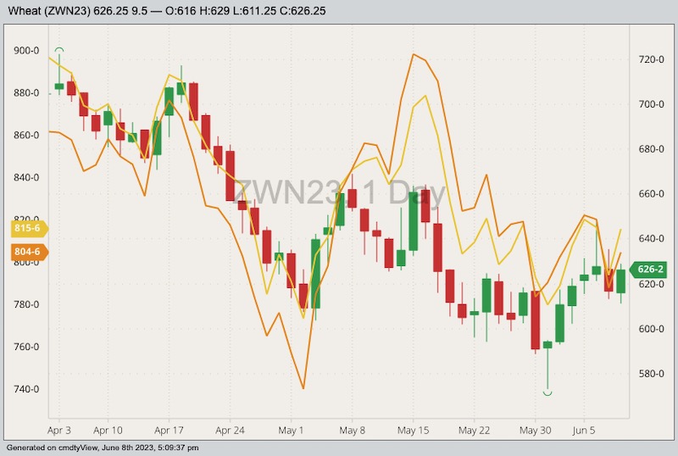The image size is (678, 456).
Task: Click the 660-0 right axis value
Action: pyautogui.click(x=651, y=194)
